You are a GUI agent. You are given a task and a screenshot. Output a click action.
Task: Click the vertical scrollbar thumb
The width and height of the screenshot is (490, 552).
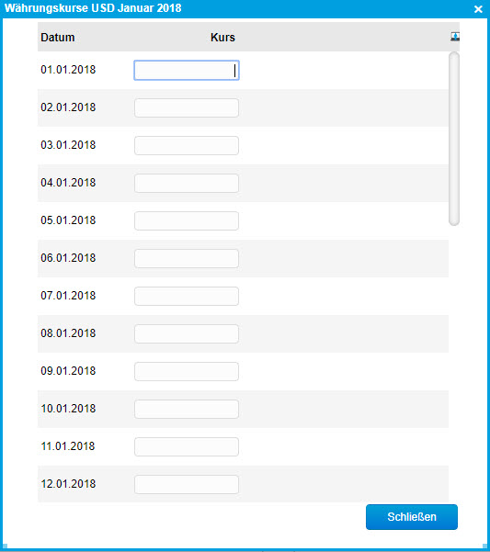[x=454, y=139]
